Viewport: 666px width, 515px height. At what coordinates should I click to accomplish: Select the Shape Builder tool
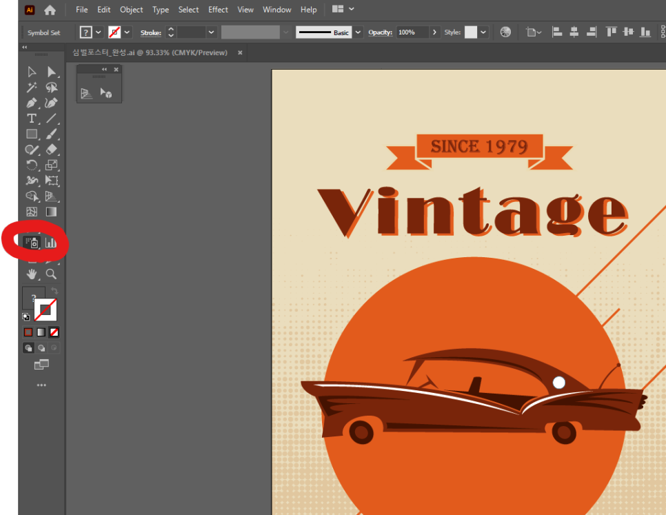tap(32, 196)
